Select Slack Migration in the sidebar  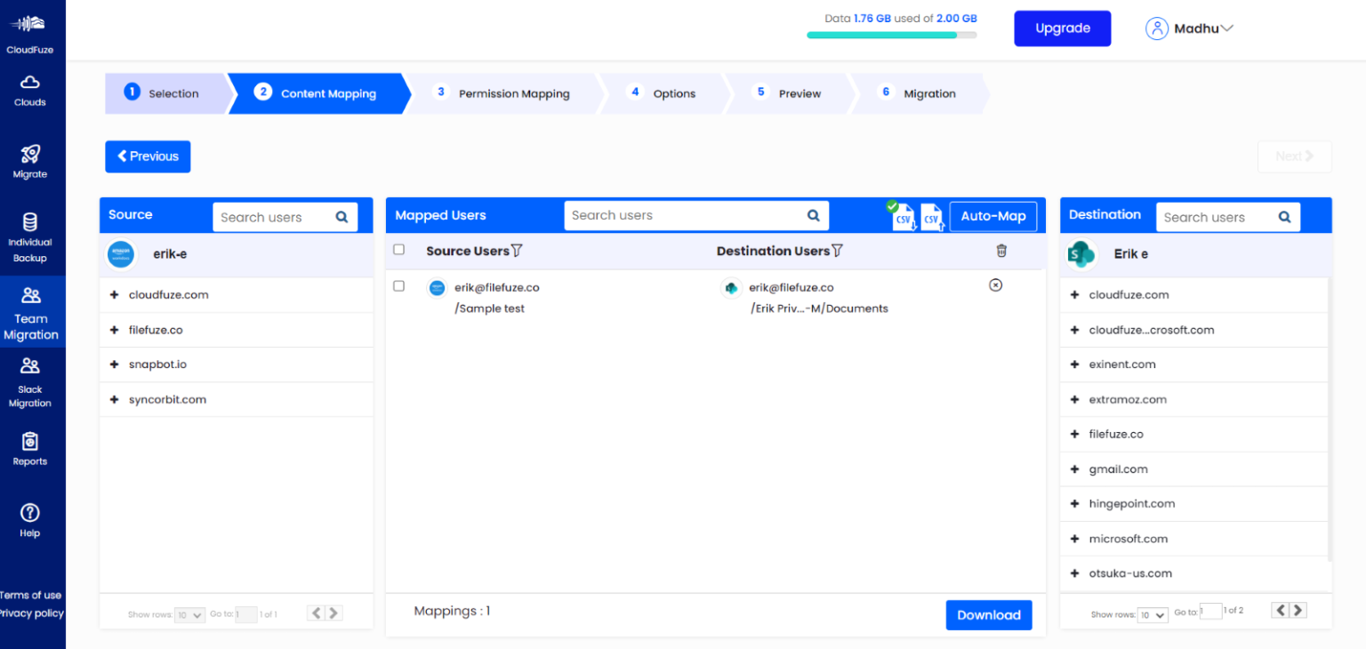[x=29, y=378]
